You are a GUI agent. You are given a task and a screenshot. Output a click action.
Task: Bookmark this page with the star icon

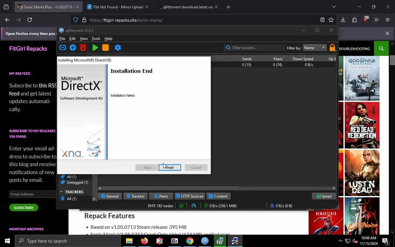331,20
